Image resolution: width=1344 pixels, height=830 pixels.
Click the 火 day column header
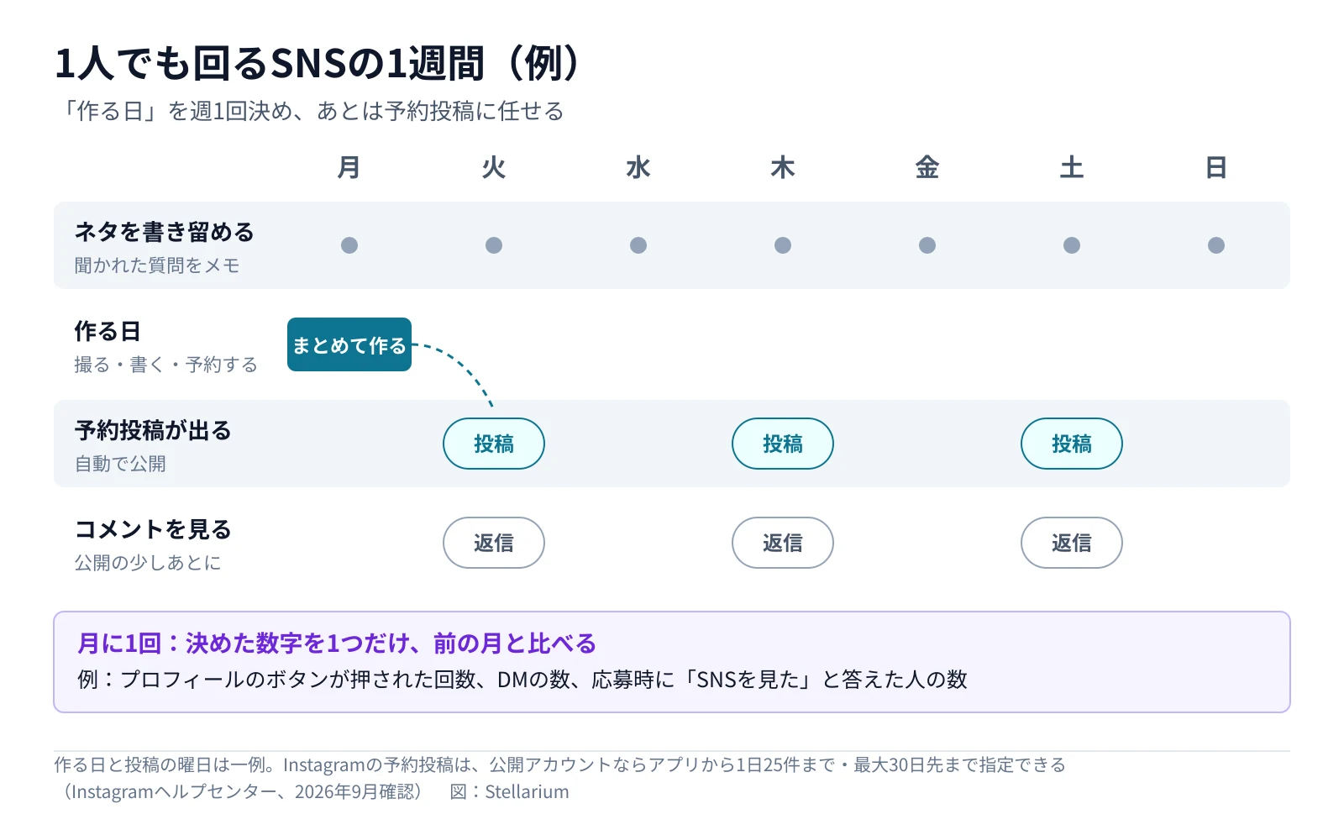pyautogui.click(x=494, y=168)
